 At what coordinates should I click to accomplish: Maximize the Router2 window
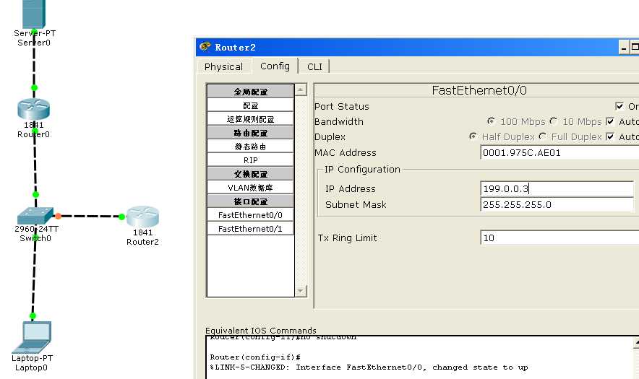[635, 47]
